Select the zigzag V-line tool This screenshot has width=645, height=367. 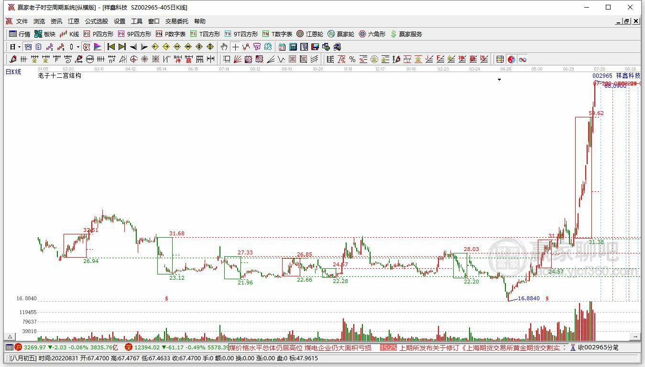point(281,59)
